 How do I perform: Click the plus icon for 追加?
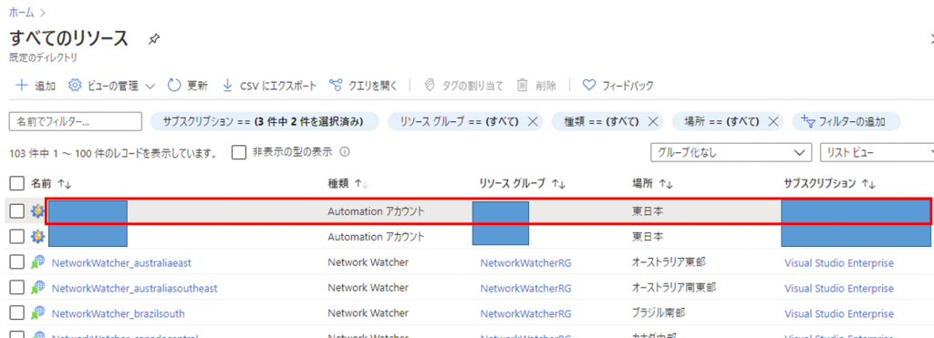pyautogui.click(x=22, y=85)
